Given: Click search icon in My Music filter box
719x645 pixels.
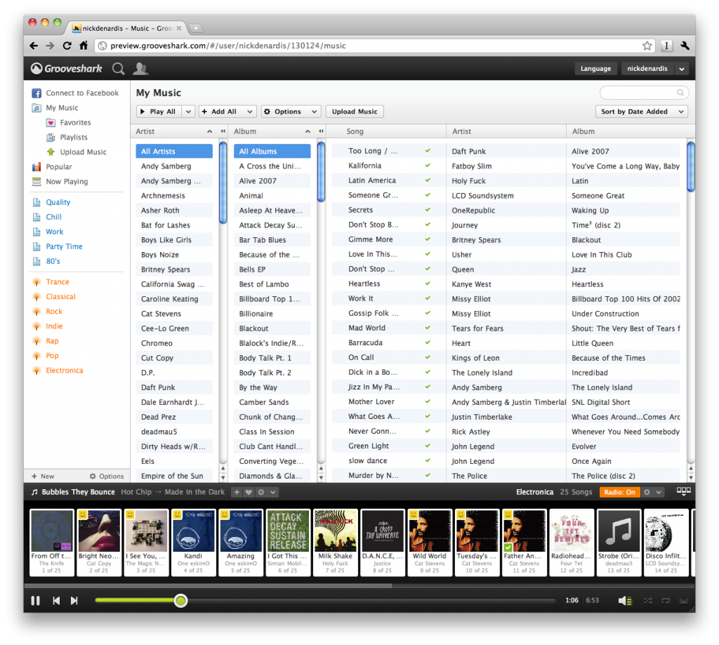Looking at the screenshot, I should pos(680,93).
